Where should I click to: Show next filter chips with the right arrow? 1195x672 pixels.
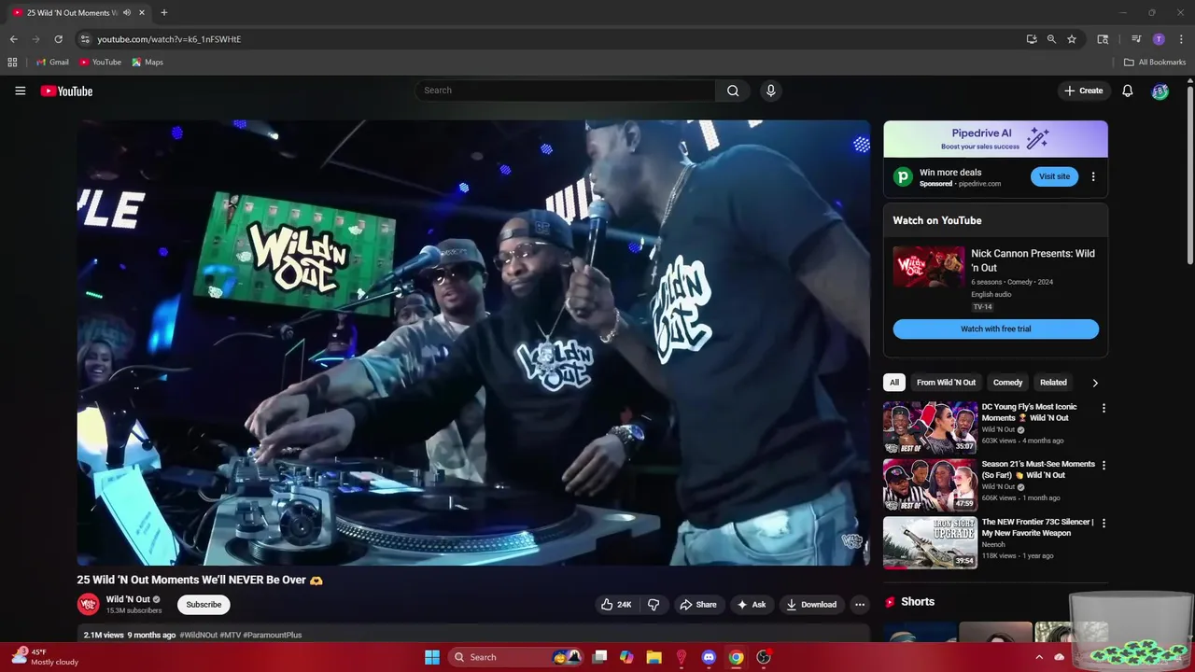tap(1095, 383)
